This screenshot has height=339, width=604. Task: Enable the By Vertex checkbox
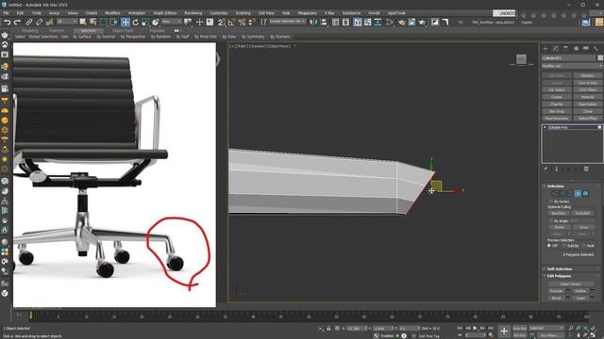(x=551, y=201)
